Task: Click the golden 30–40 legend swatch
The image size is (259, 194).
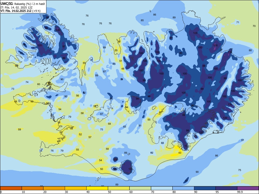Action: [76, 188]
